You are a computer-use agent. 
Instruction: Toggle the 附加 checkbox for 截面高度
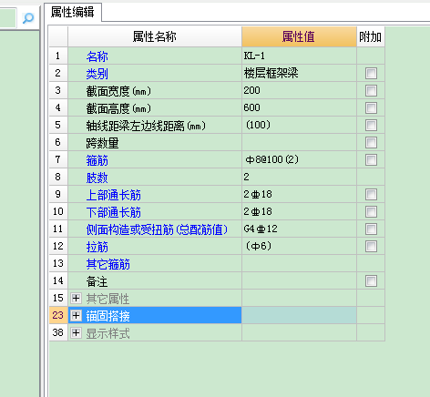(x=371, y=107)
